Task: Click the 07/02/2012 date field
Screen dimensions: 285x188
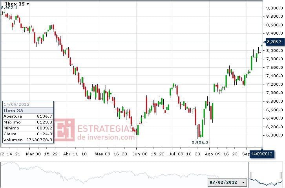Action: (224, 182)
